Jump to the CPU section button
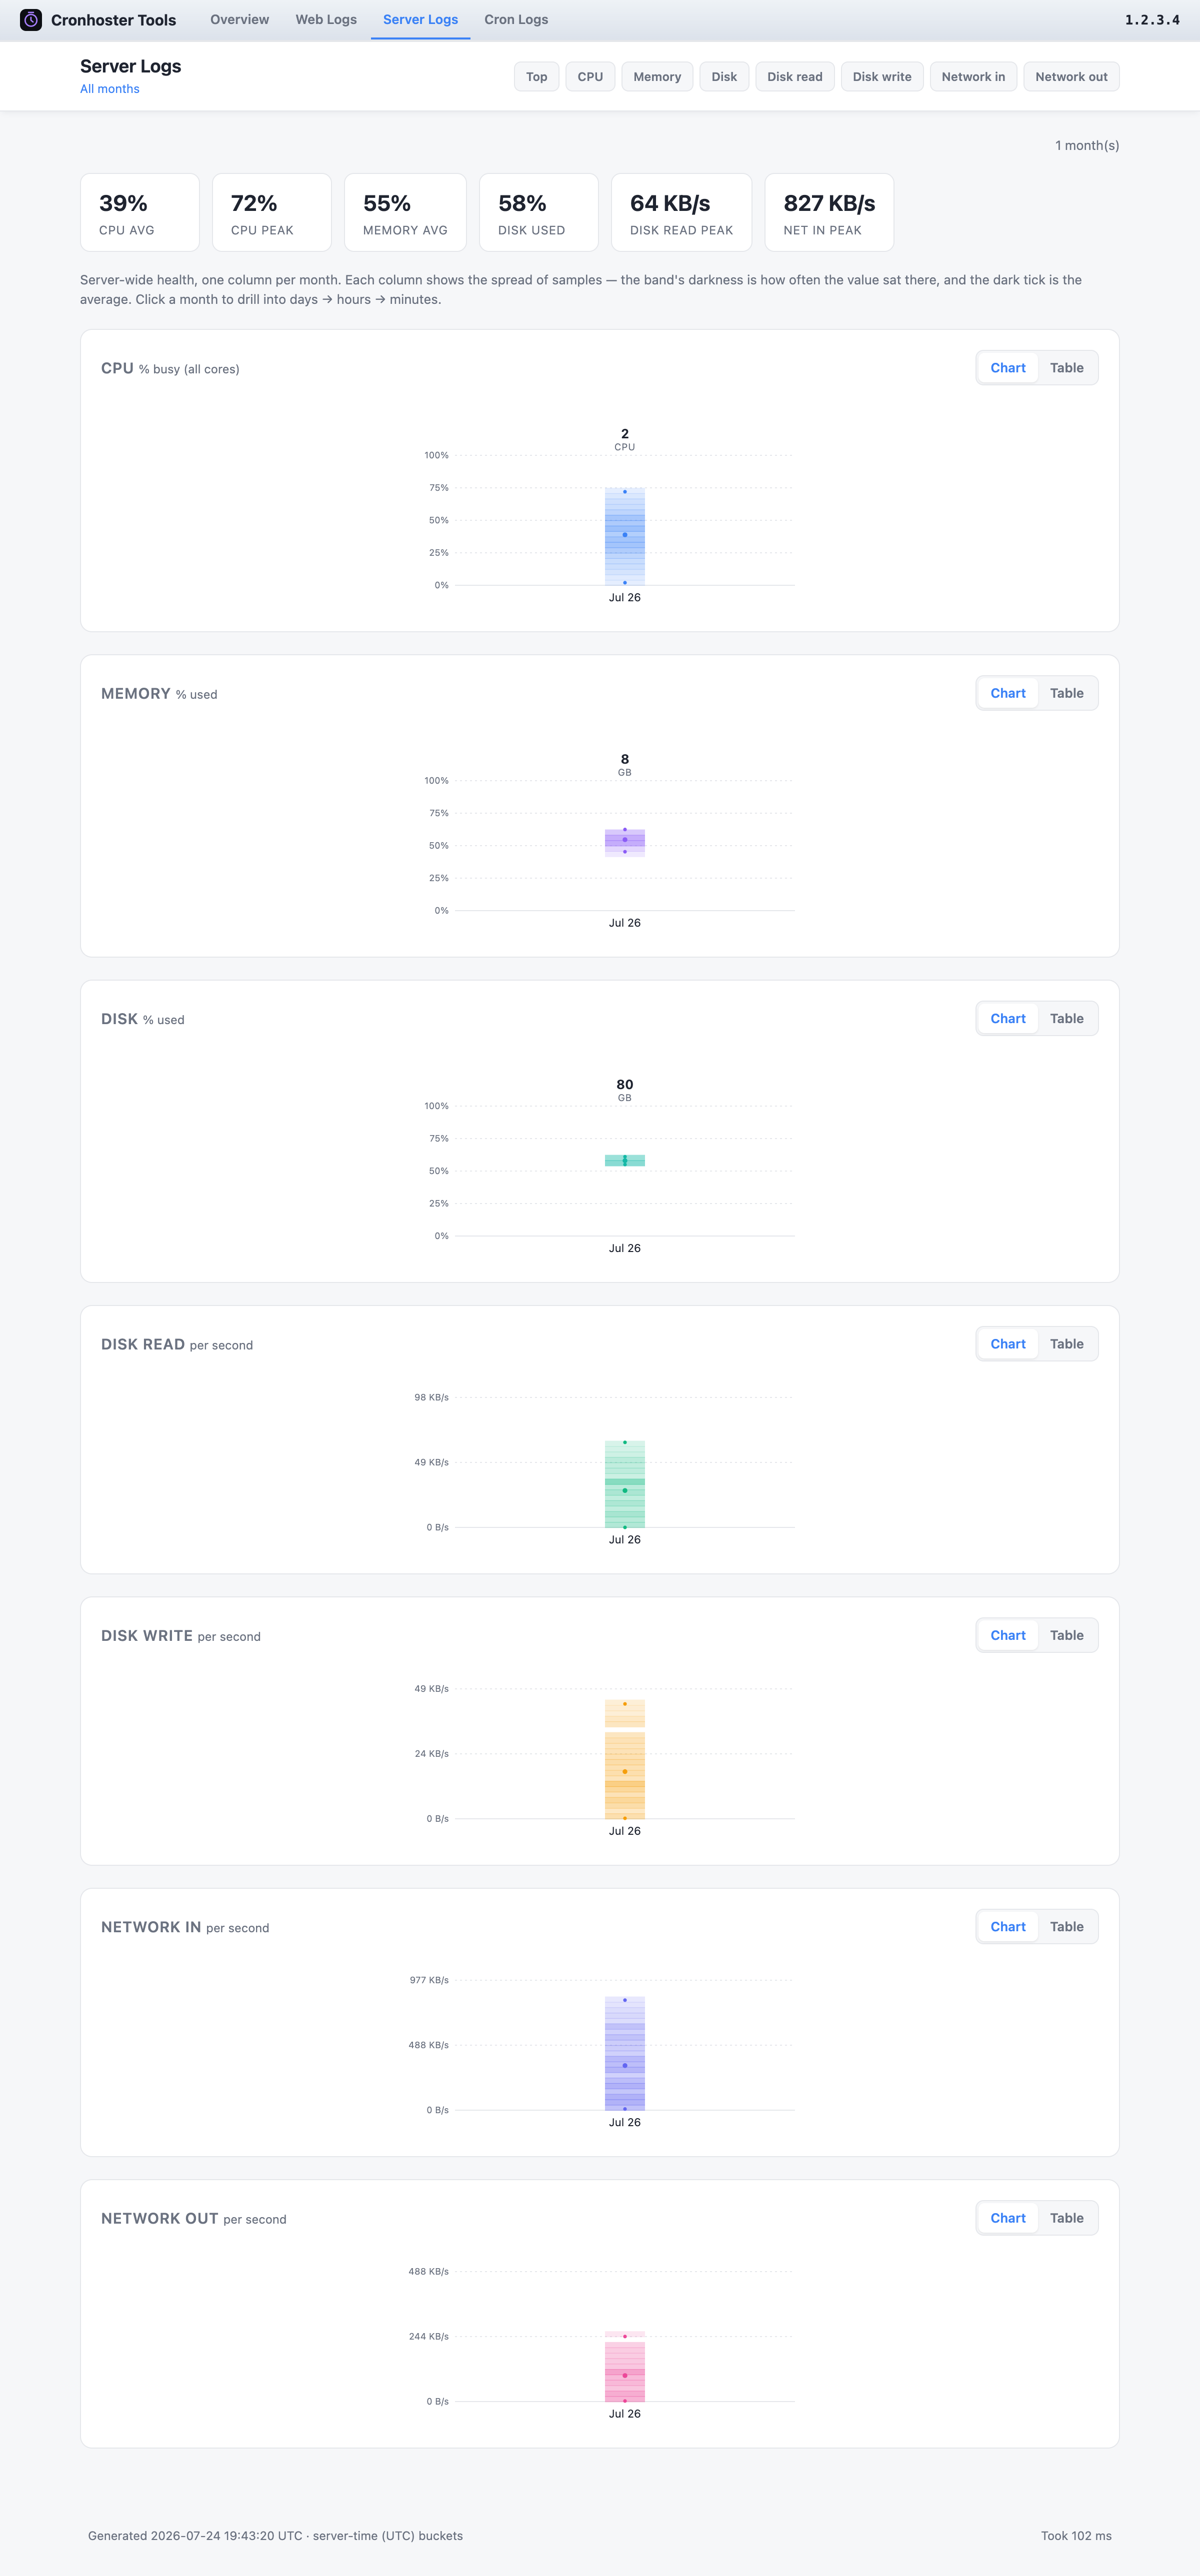Image resolution: width=1200 pixels, height=2576 pixels. (590, 77)
